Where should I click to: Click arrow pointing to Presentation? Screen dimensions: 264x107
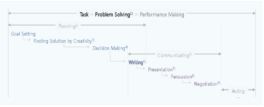(141, 68)
